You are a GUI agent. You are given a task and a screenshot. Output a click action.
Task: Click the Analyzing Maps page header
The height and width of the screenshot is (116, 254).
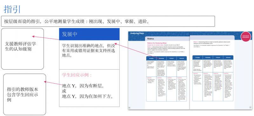click(x=137, y=33)
